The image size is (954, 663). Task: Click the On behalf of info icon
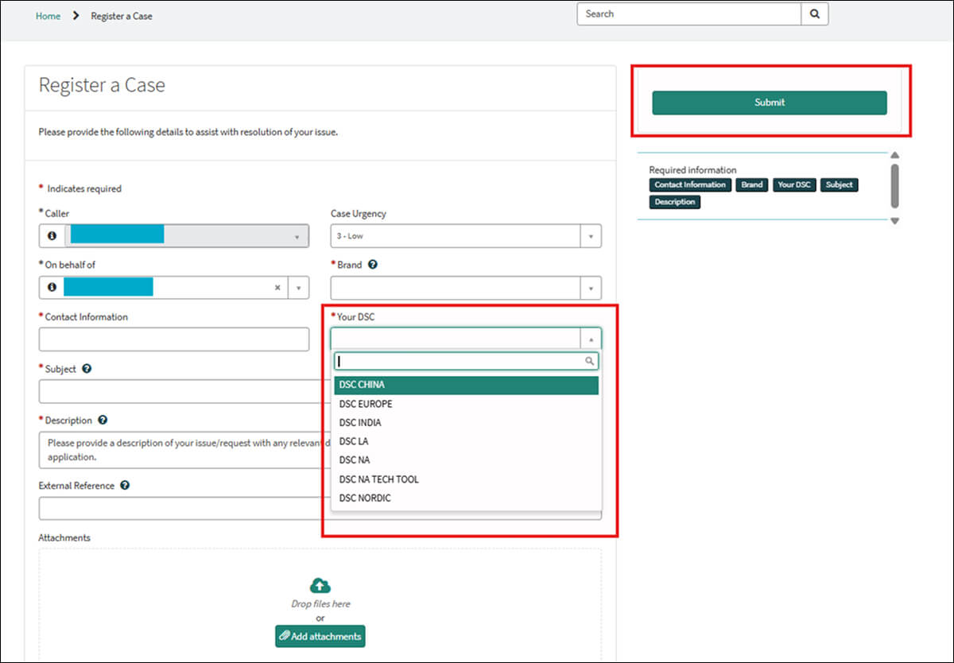coord(52,287)
